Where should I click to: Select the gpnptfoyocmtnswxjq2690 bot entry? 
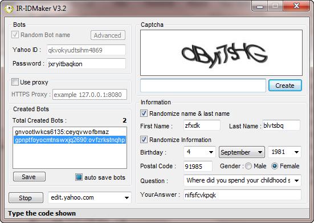click(x=70, y=140)
